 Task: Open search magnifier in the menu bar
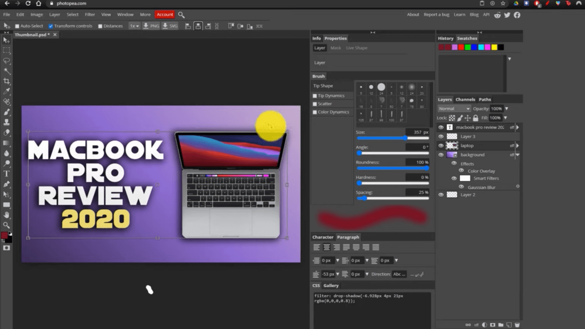coord(181,15)
